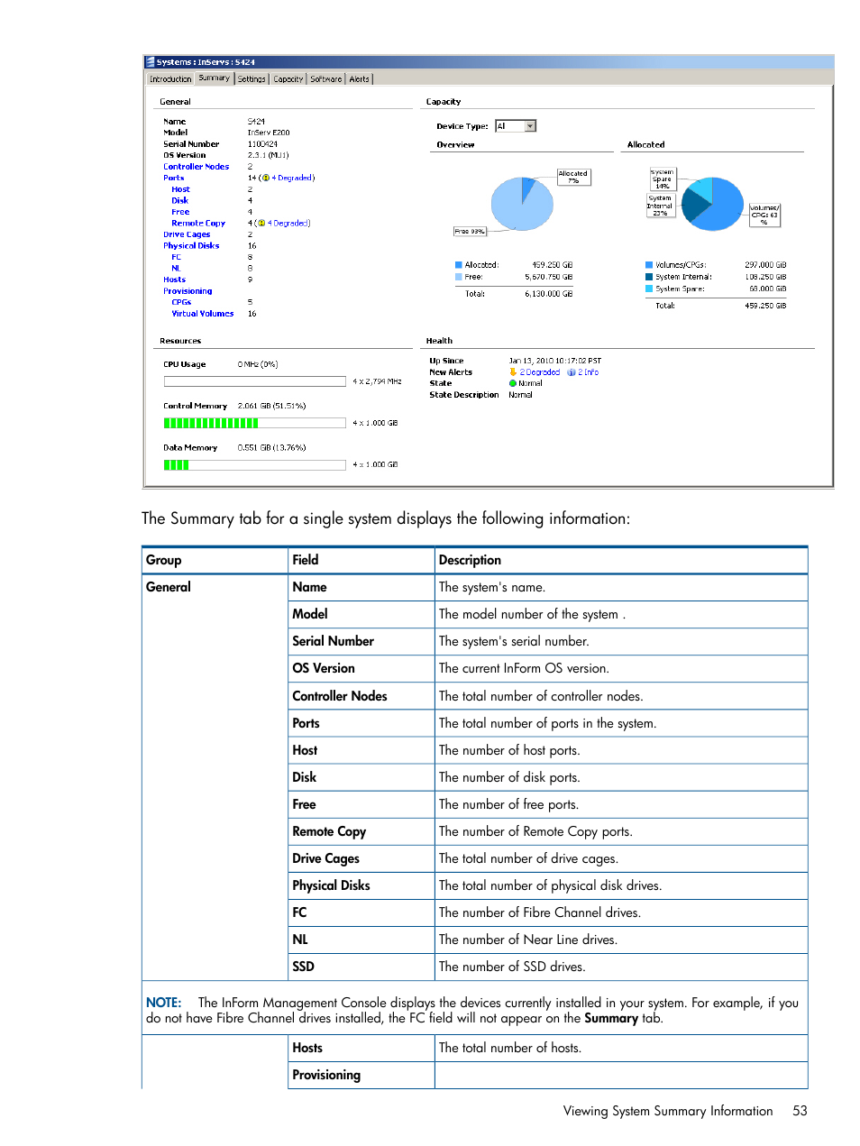Click the 'System Spare 14%' pie label
The width and height of the screenshot is (860, 1146).
coord(662,179)
